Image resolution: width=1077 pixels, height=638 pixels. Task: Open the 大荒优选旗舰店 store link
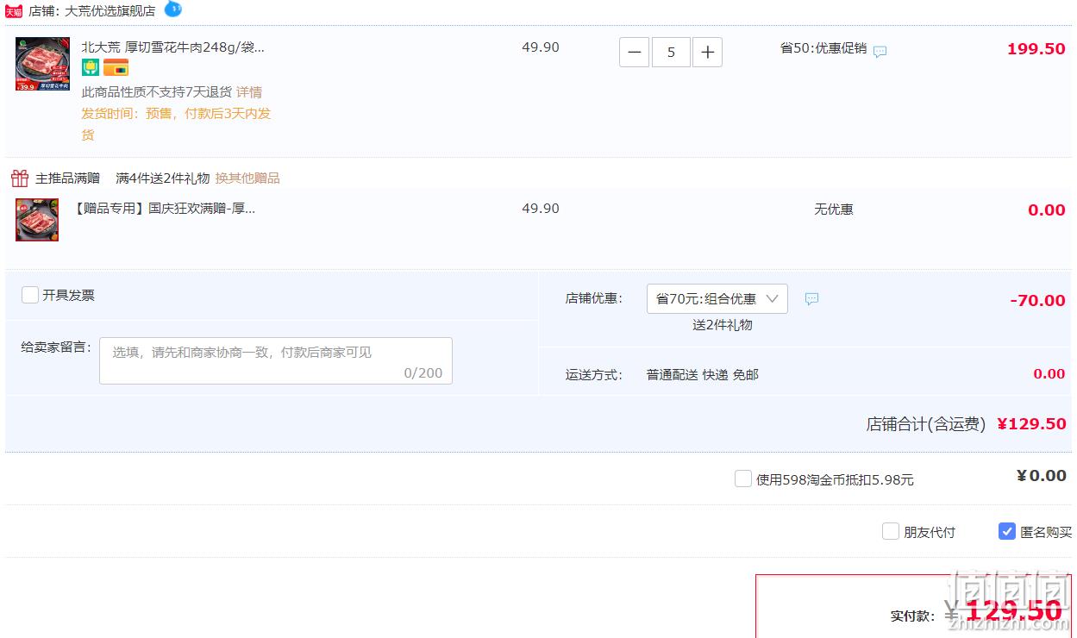point(110,11)
